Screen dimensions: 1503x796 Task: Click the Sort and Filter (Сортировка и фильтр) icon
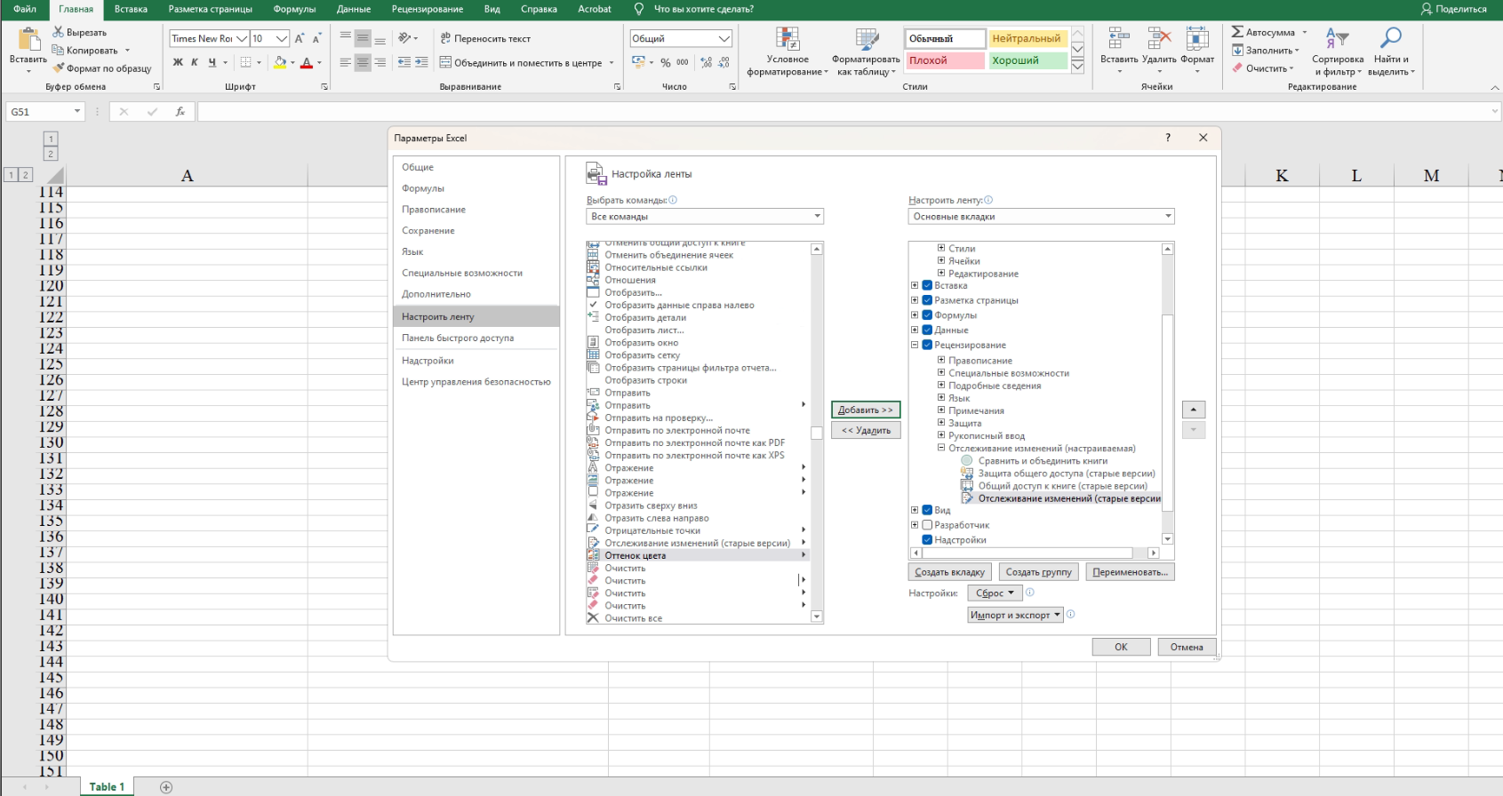point(1337,38)
